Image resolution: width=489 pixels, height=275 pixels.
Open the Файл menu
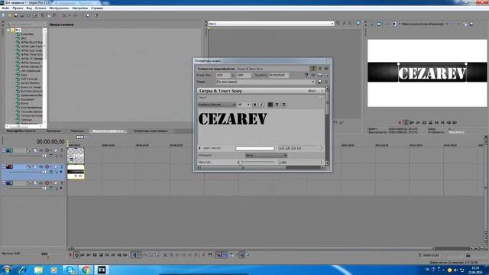5,8
